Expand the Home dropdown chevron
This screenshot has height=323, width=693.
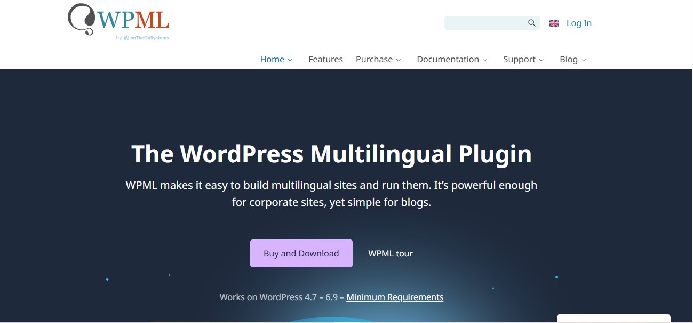(290, 60)
